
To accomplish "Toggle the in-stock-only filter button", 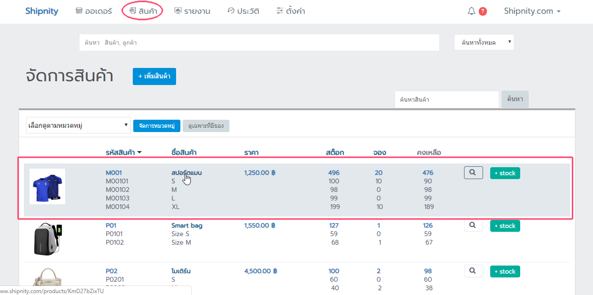I will pos(206,126).
